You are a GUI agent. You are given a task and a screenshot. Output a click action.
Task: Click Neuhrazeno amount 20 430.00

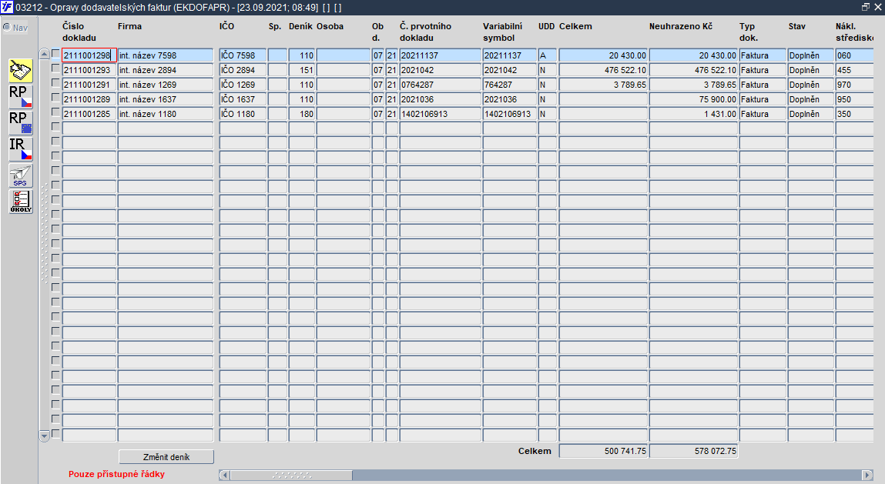(694, 55)
